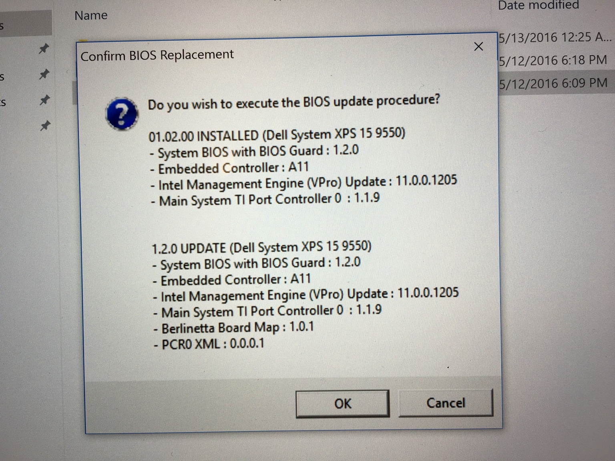This screenshot has height=461, width=615.
Task: Click the Berlinetta Board Map line
Action: coord(233,328)
